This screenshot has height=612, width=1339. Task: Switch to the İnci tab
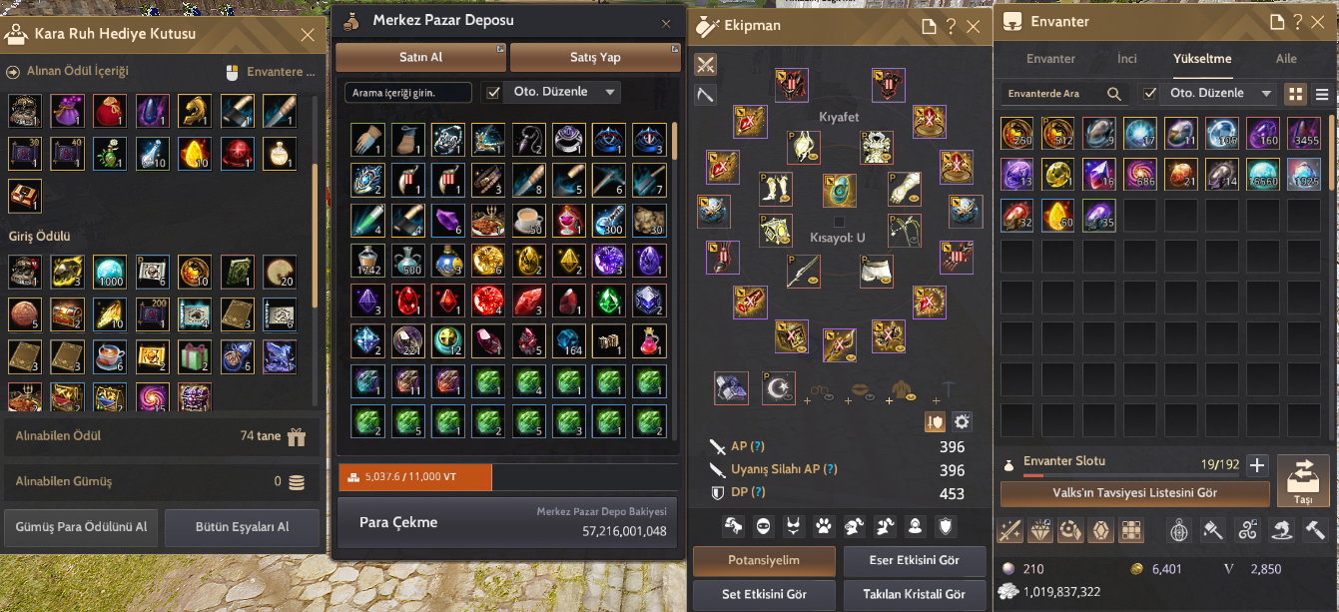click(1126, 59)
